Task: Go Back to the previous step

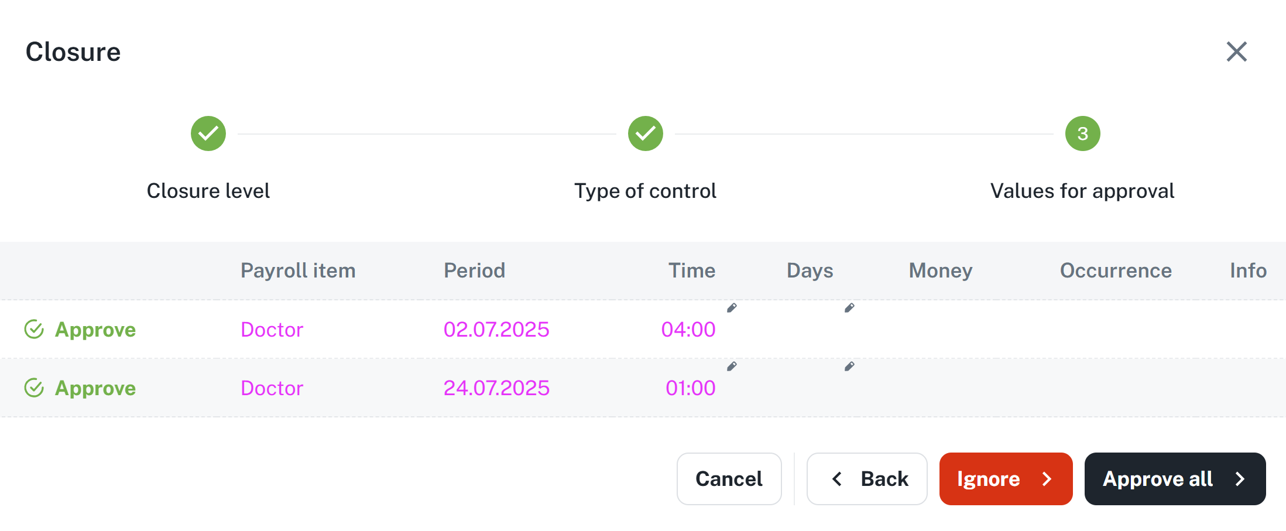Action: pos(867,479)
